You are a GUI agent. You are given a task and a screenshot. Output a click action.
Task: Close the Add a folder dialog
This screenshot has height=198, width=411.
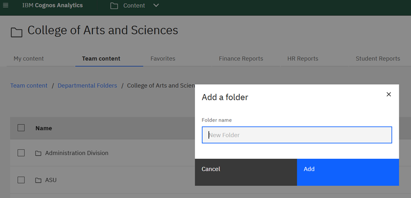click(x=389, y=94)
